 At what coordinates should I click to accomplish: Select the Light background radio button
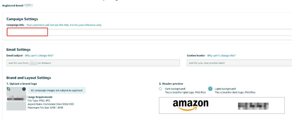pyautogui.click(x=210, y=89)
